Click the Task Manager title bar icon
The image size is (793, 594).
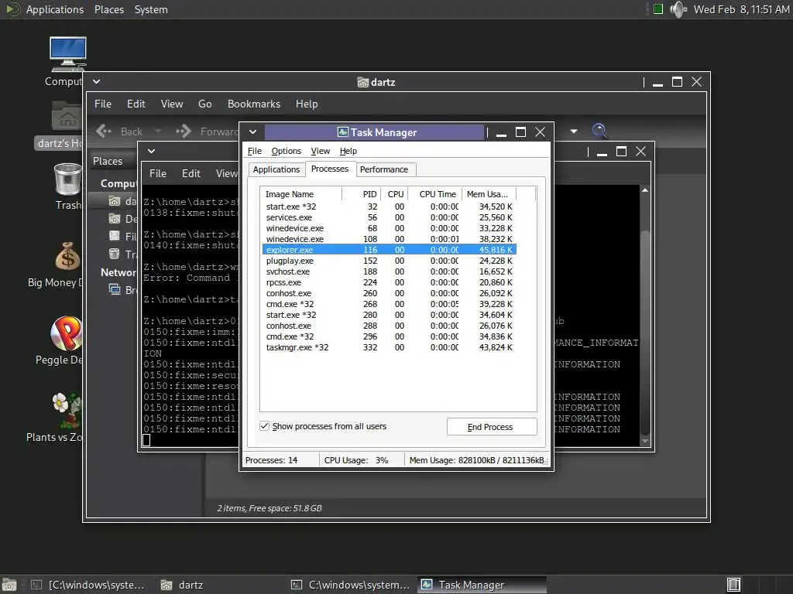[x=342, y=131]
